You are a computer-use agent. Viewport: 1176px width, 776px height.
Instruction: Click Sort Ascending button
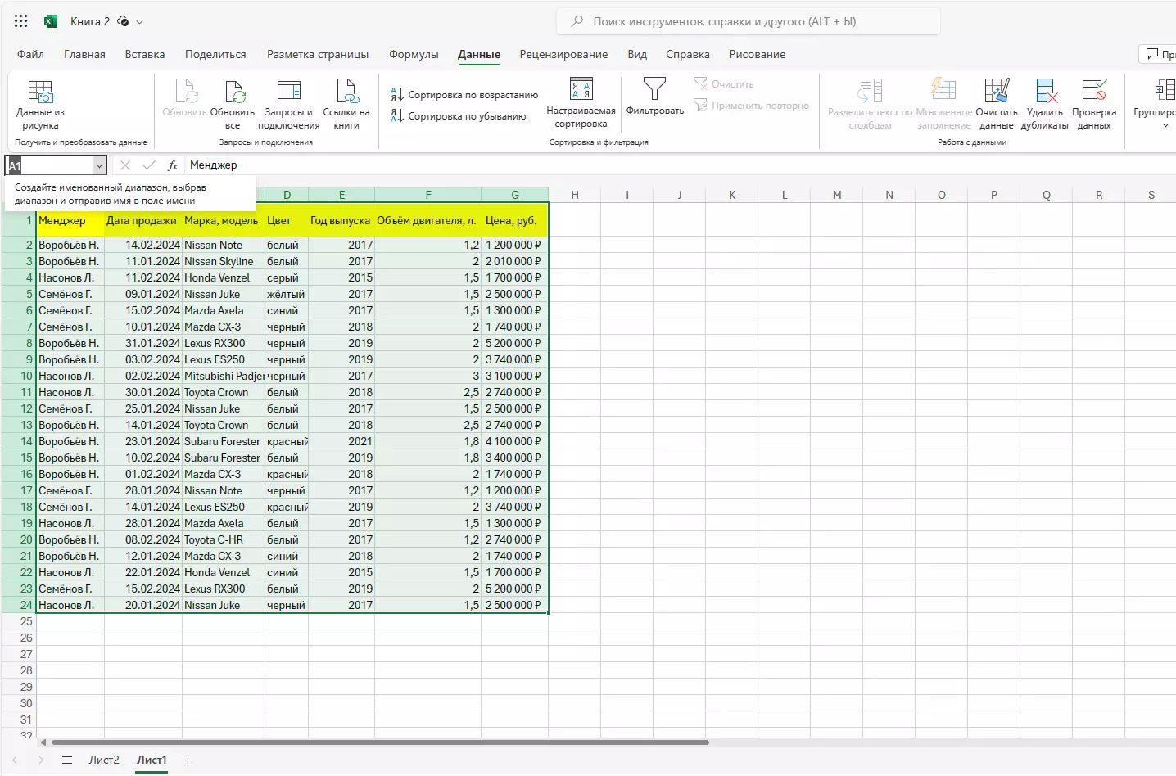point(464,95)
